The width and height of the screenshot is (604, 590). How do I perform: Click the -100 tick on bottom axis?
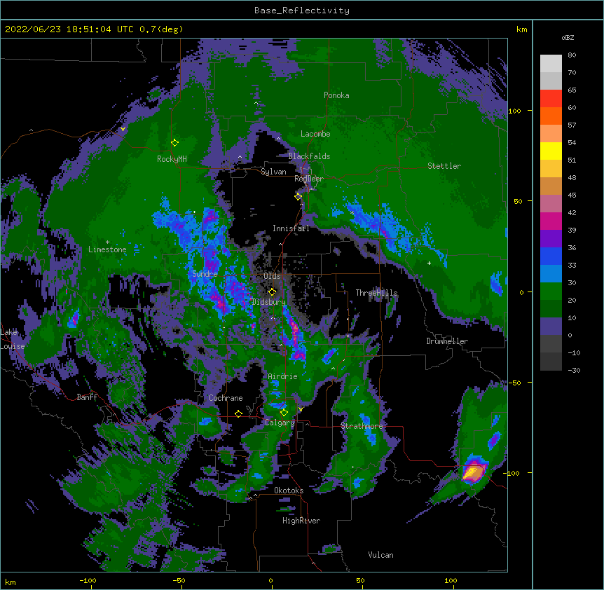[88, 580]
